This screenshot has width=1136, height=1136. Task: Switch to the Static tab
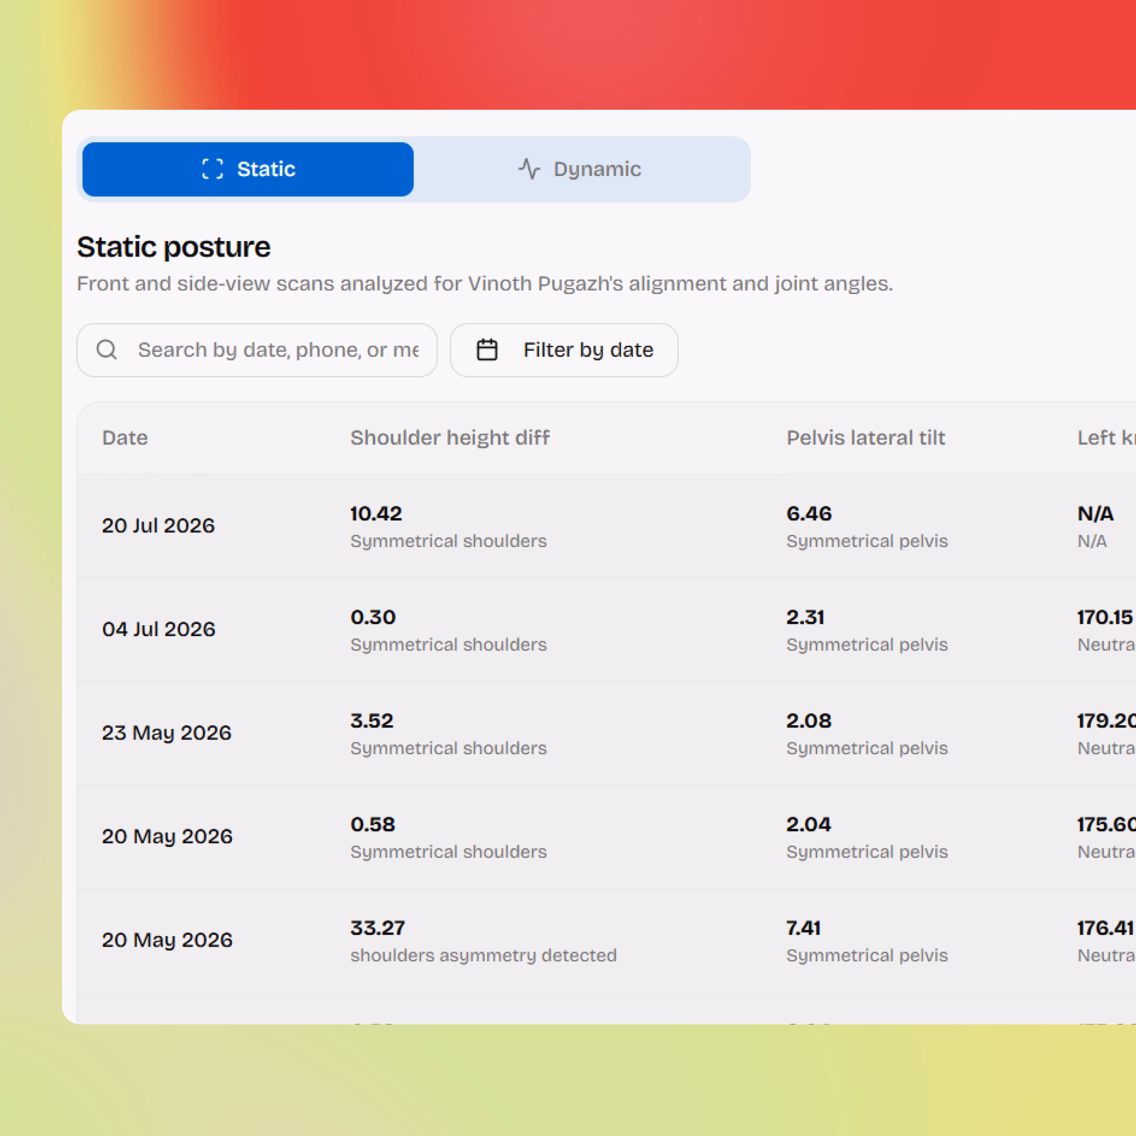click(247, 169)
